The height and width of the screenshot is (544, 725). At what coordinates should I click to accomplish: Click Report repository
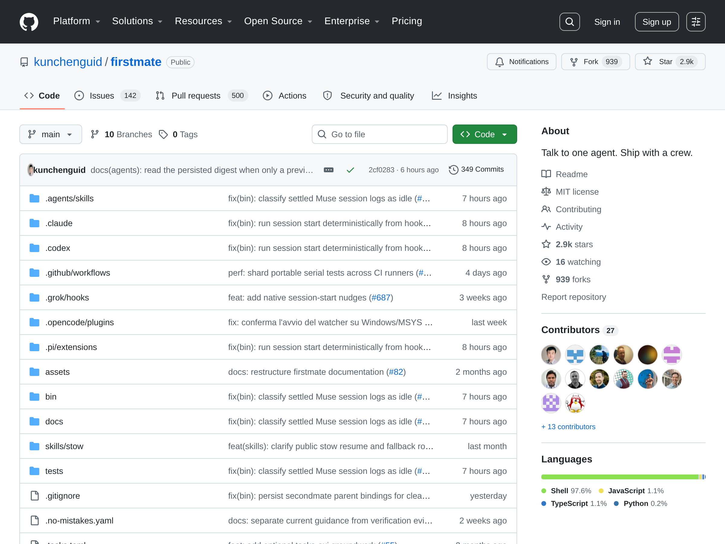click(574, 297)
